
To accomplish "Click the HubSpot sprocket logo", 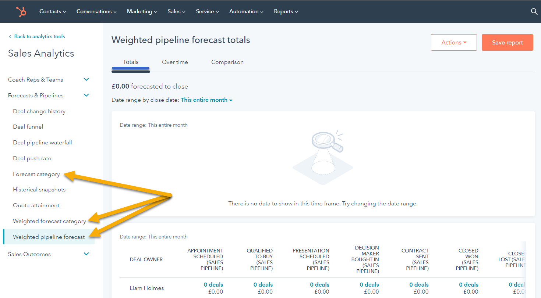I will [x=21, y=11].
